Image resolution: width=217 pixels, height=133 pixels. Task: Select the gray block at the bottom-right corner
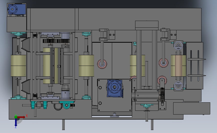(192, 108)
